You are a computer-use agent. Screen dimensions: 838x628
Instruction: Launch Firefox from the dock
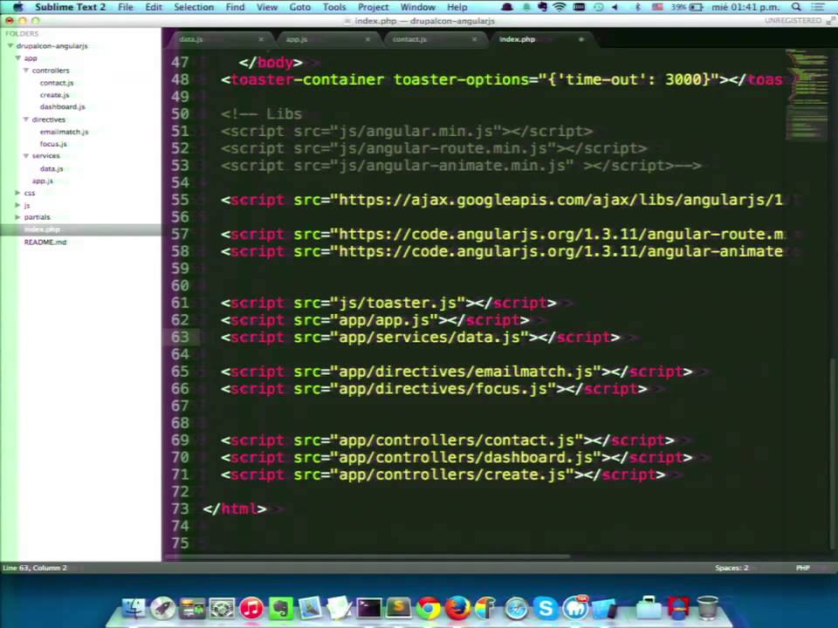click(457, 608)
